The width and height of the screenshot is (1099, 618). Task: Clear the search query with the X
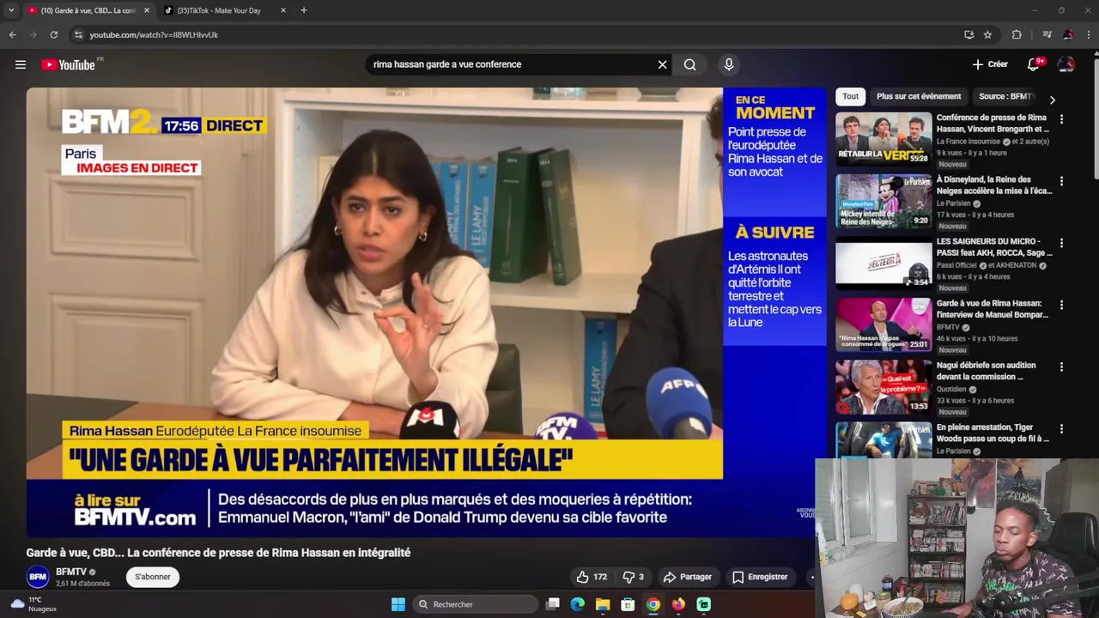tap(662, 64)
